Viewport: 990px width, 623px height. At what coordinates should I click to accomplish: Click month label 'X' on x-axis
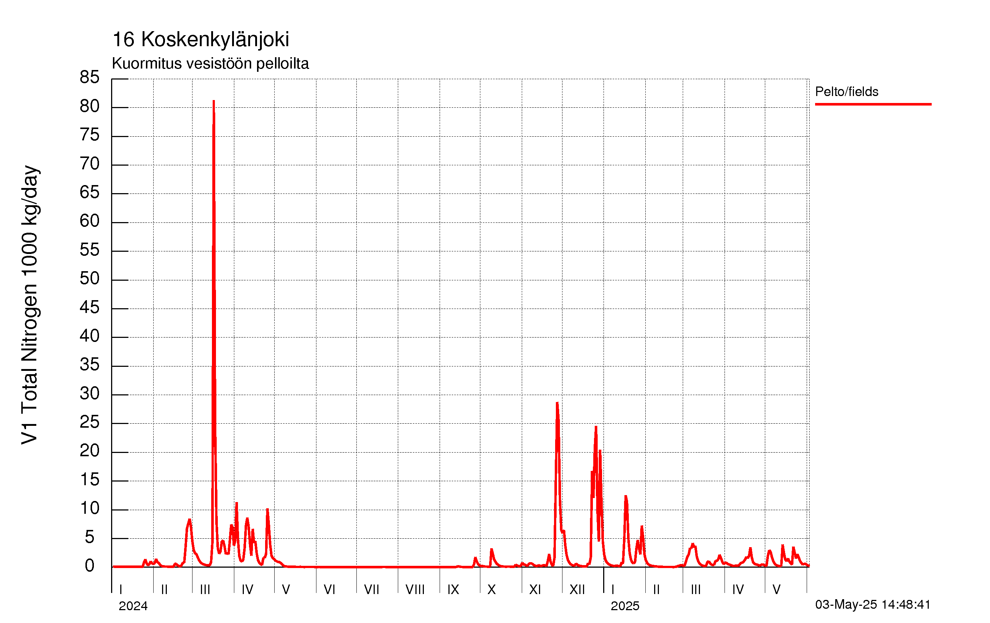(491, 590)
